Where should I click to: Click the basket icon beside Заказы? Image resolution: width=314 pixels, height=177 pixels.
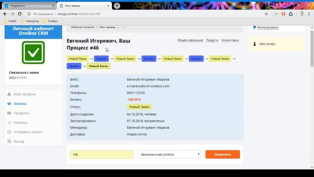[9, 104]
